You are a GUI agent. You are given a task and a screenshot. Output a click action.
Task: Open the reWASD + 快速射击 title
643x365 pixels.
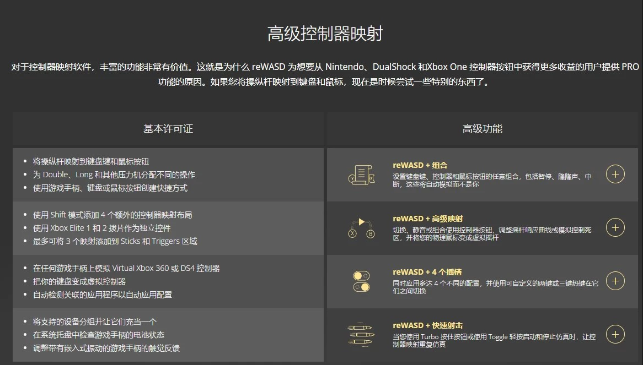[428, 325]
